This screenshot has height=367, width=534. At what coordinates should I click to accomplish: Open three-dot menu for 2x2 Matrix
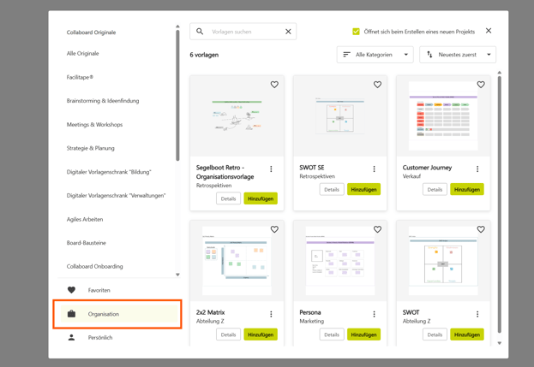pyautogui.click(x=271, y=314)
